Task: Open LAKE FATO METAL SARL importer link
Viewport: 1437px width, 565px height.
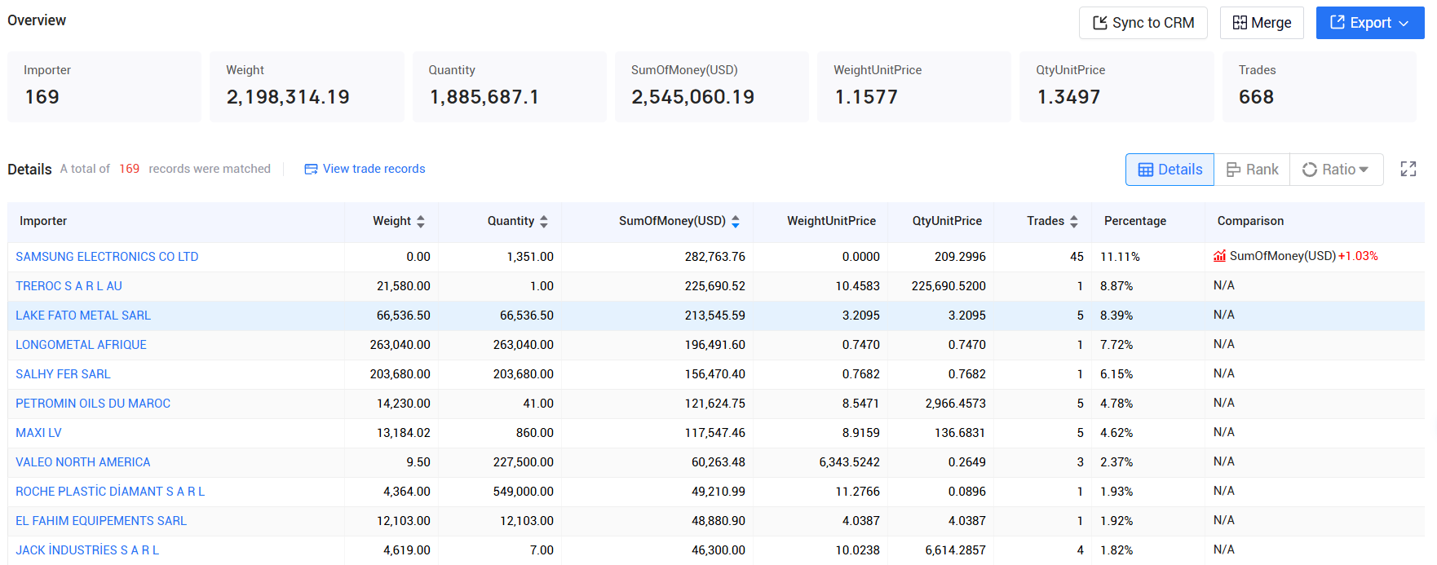Action: coord(83,316)
